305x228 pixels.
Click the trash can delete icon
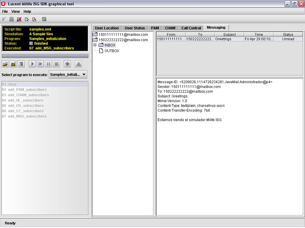(x=21, y=64)
